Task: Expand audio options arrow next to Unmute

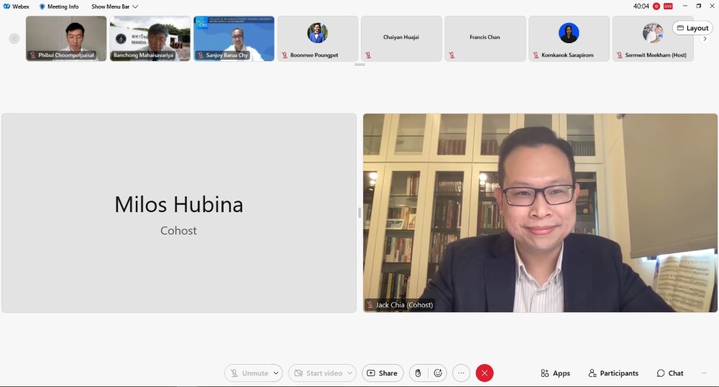Action: click(276, 373)
